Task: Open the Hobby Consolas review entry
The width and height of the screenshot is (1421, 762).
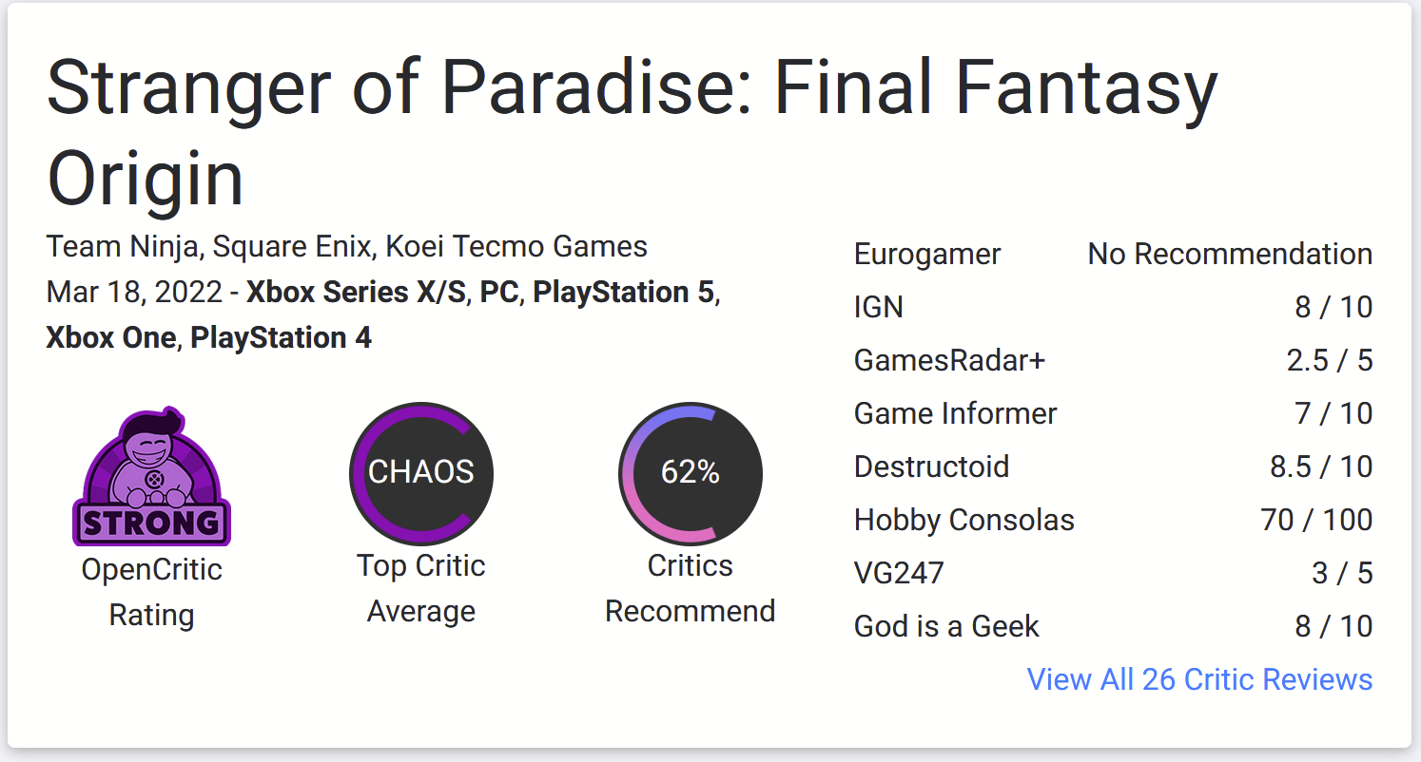Action: [1114, 521]
